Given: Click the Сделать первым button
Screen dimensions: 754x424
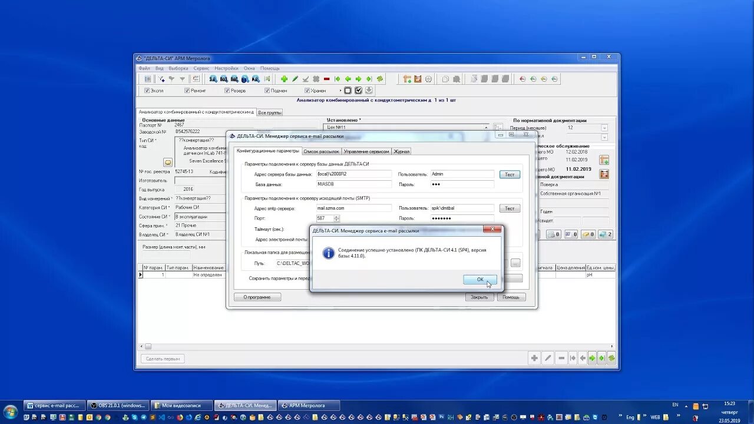Looking at the screenshot, I should click(x=163, y=358).
